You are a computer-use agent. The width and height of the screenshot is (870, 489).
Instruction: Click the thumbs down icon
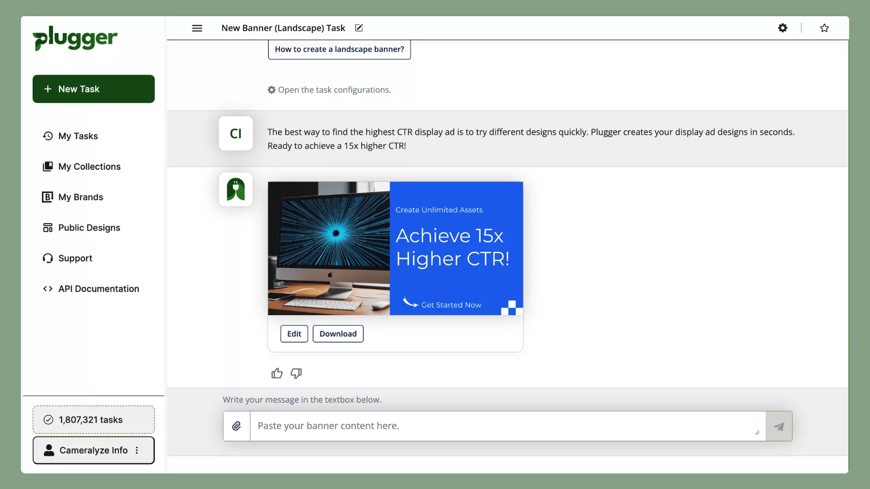pyautogui.click(x=296, y=373)
